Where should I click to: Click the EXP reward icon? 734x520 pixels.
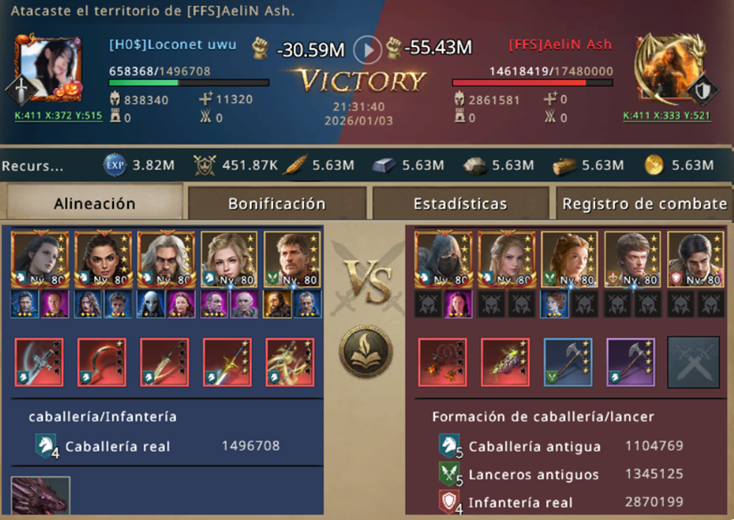(x=115, y=165)
